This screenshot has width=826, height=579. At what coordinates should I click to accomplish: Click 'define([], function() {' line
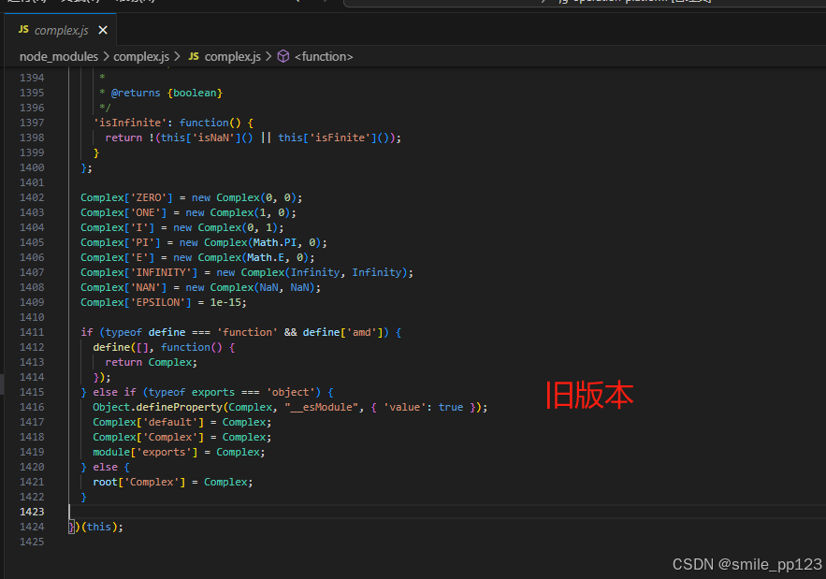click(x=164, y=348)
